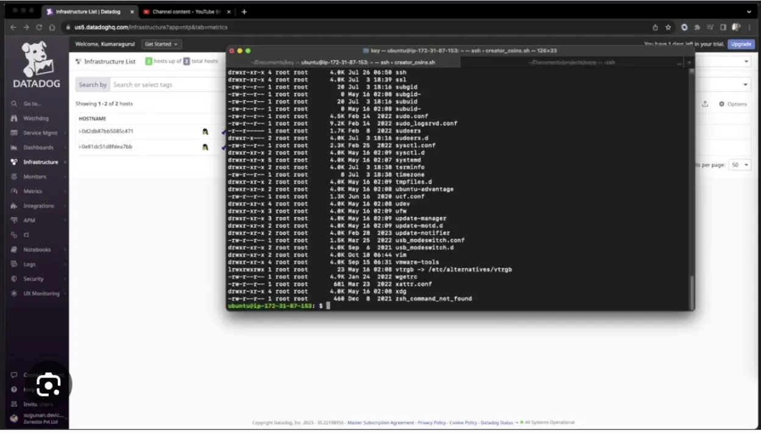Select terminal tab ~/Documents/projects/sapp zsh
Screen dimensions: 761x433
(572, 62)
